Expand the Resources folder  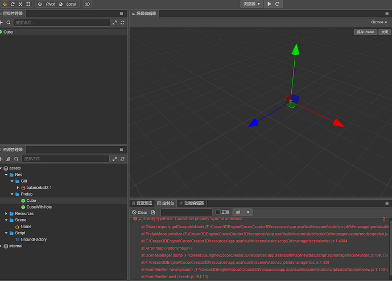click(x=6, y=213)
